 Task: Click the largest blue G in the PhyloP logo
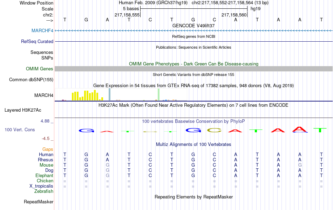tap(193, 130)
